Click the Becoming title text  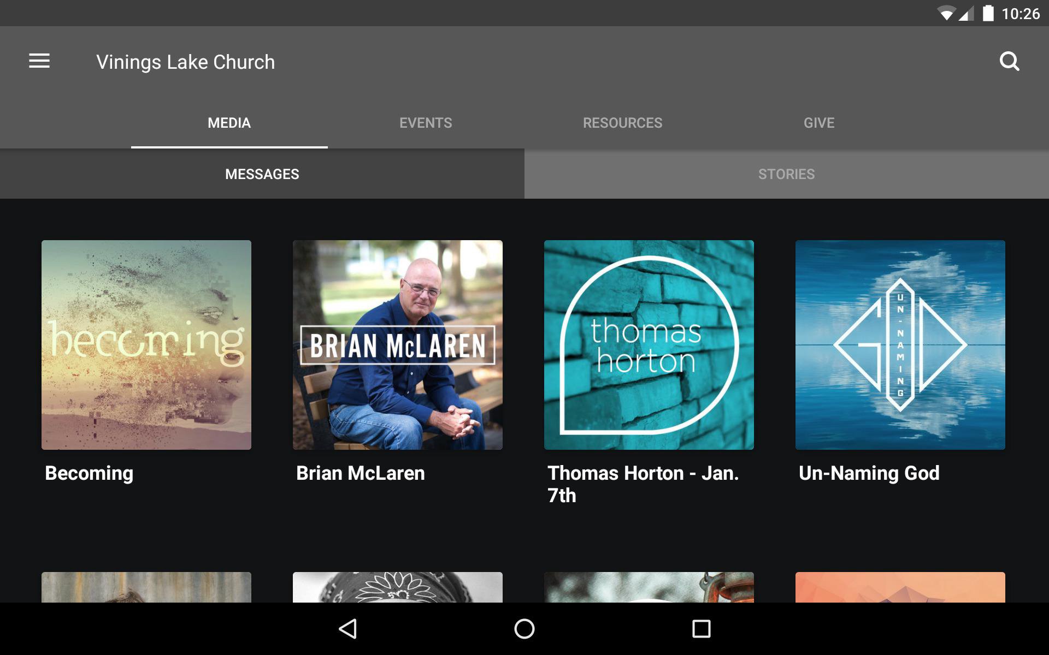pyautogui.click(x=89, y=473)
